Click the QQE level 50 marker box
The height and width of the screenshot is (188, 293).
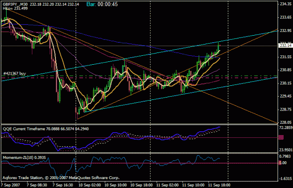point(281,137)
